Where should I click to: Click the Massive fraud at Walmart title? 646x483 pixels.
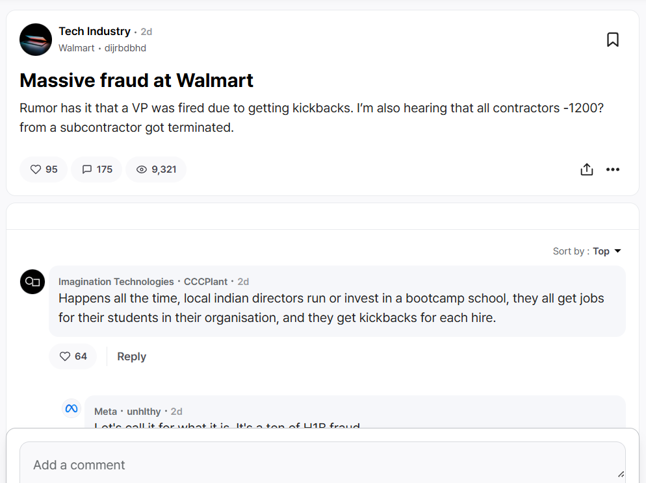(136, 80)
